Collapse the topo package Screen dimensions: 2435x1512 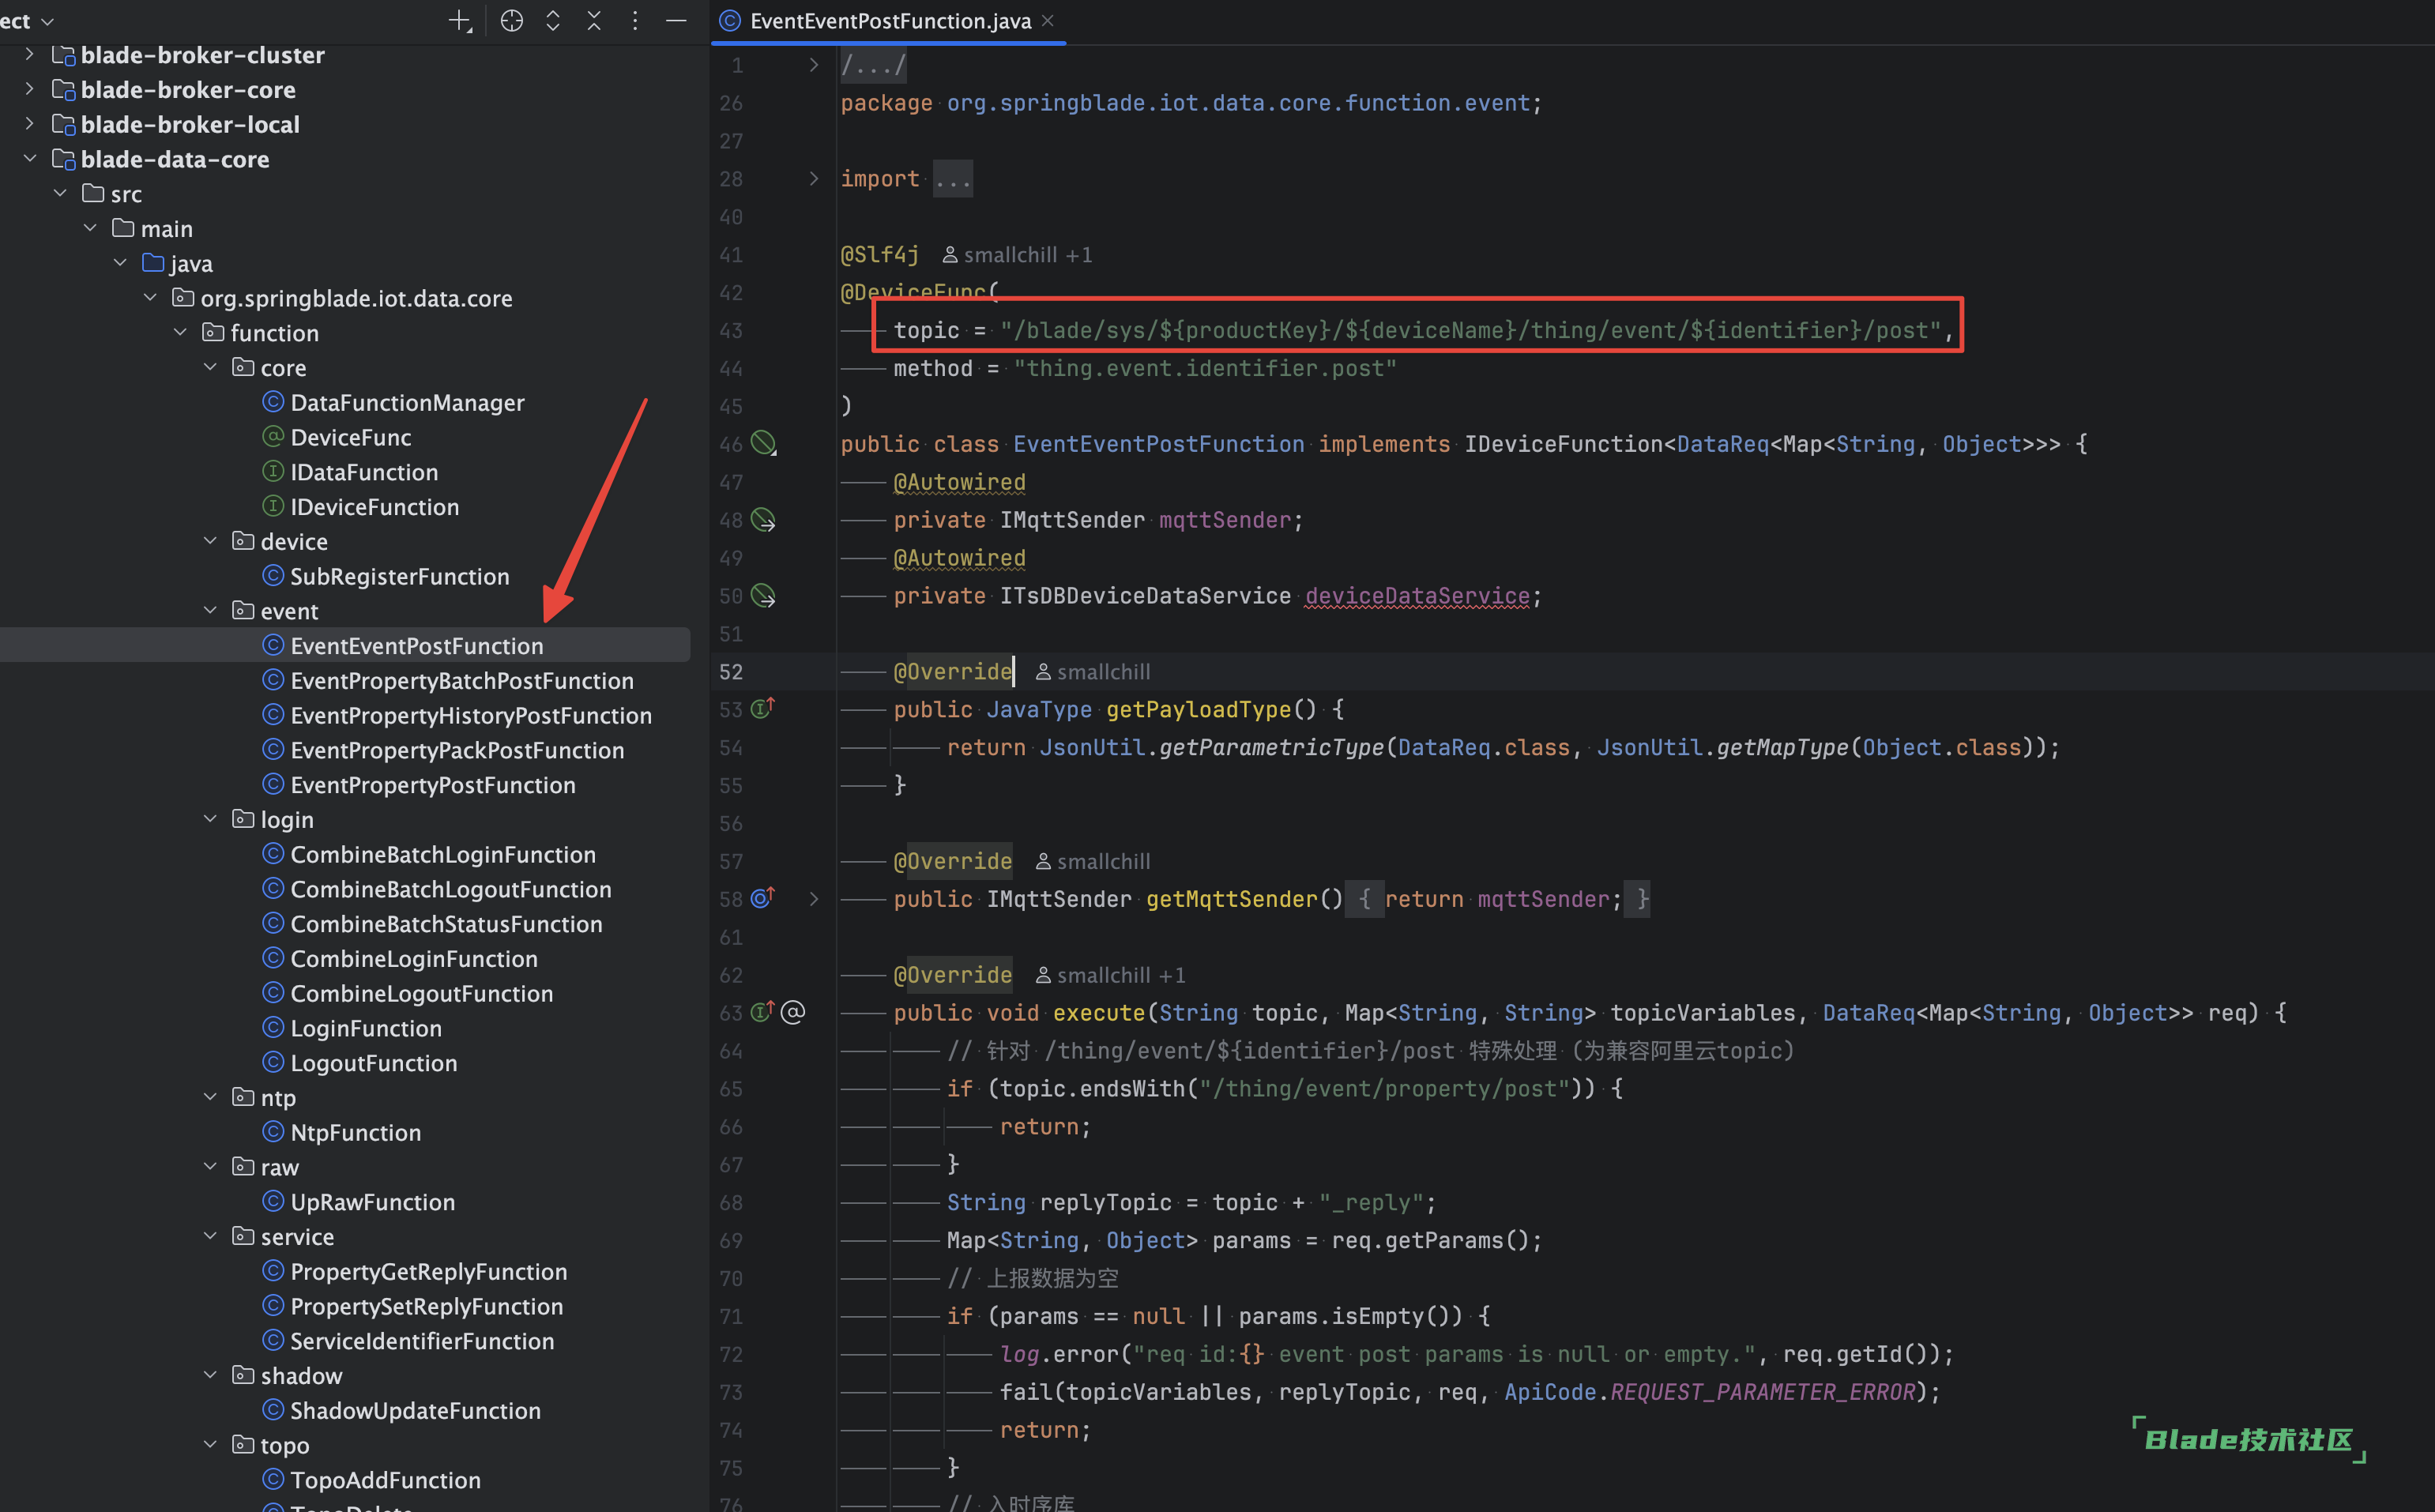coord(210,1444)
